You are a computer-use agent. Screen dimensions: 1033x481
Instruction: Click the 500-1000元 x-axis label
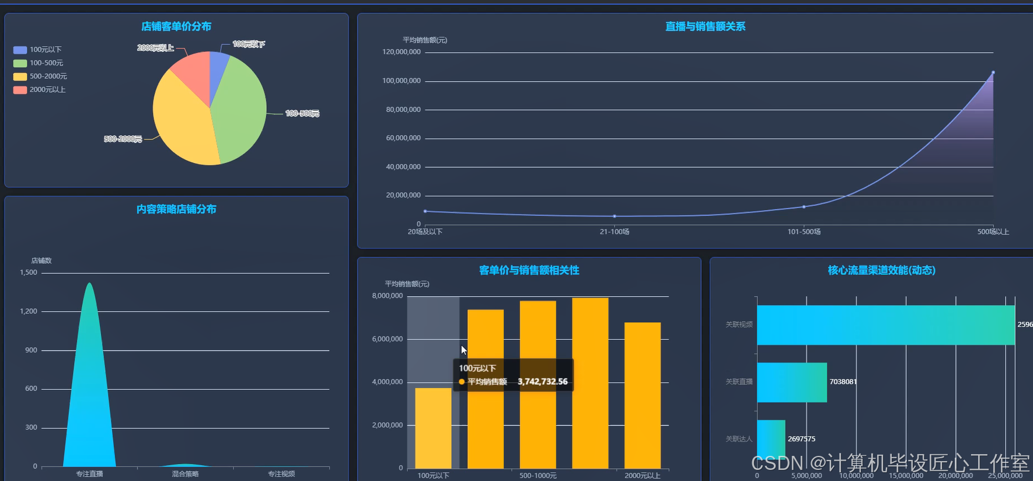click(x=538, y=476)
